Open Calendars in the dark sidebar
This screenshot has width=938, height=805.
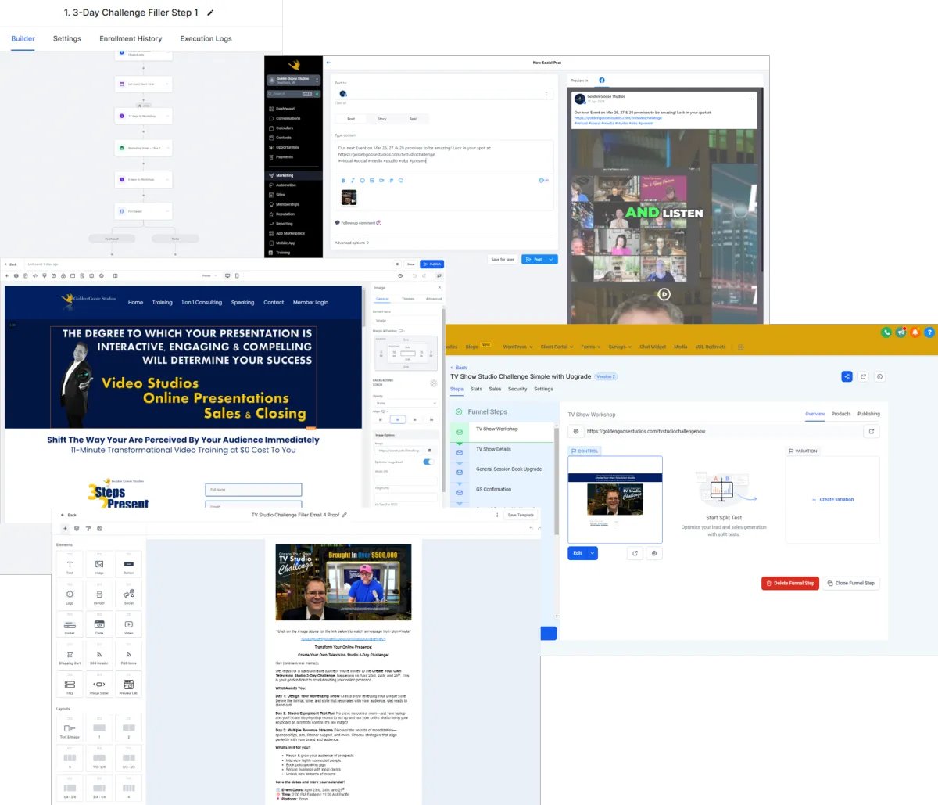click(x=285, y=128)
